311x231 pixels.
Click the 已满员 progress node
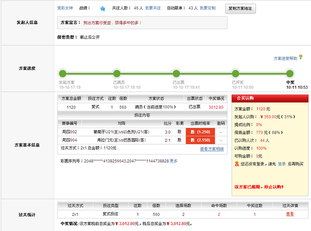[120, 73]
